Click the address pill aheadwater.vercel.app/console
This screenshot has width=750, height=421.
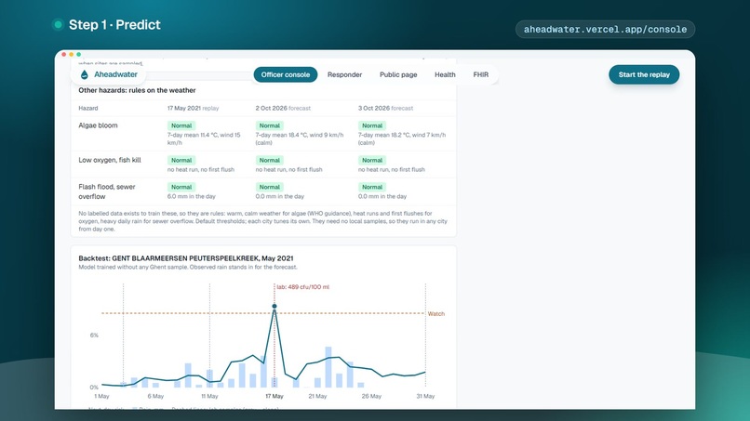[x=605, y=29]
